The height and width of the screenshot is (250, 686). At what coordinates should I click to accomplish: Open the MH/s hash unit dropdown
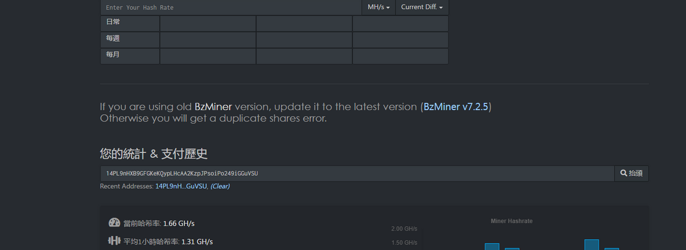tap(379, 7)
